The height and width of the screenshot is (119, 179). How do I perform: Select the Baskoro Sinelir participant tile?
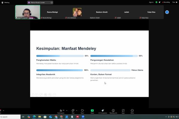[x=102, y=12]
